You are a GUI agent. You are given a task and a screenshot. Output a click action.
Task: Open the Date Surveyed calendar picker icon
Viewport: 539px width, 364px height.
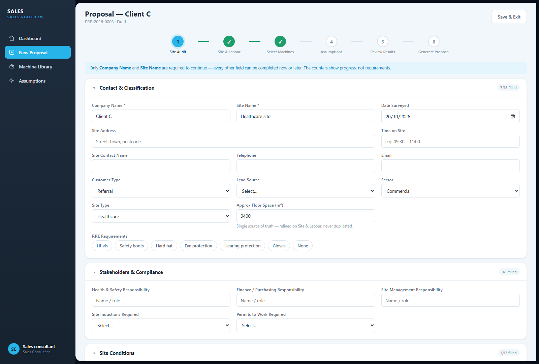(x=513, y=117)
